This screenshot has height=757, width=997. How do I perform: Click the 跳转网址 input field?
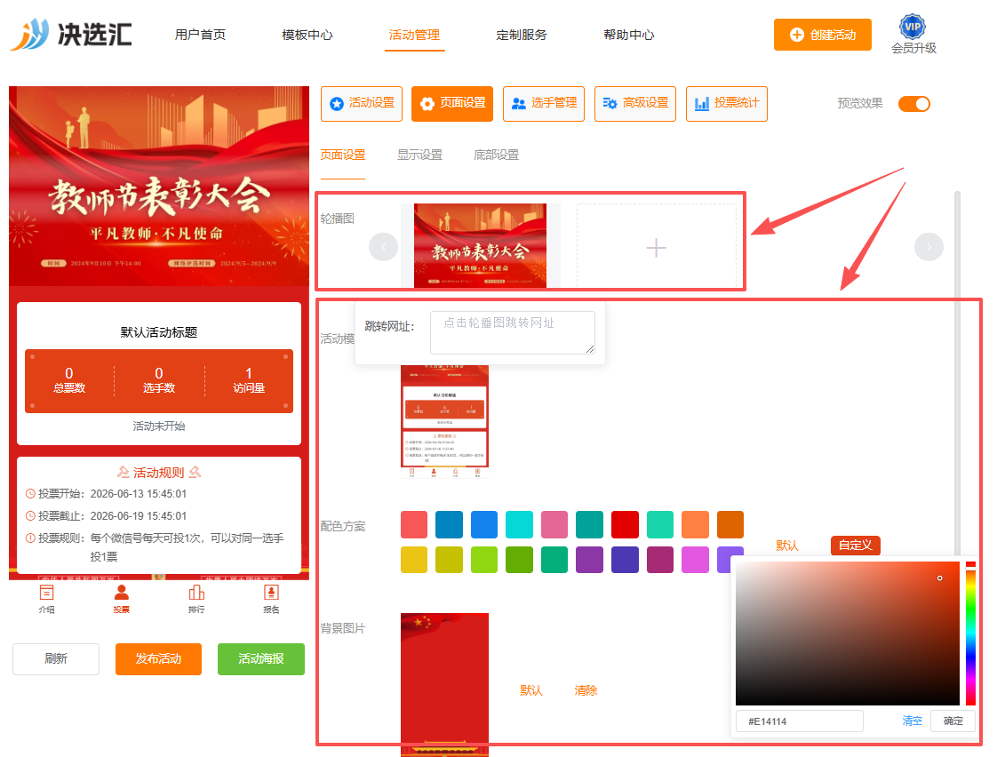(513, 332)
